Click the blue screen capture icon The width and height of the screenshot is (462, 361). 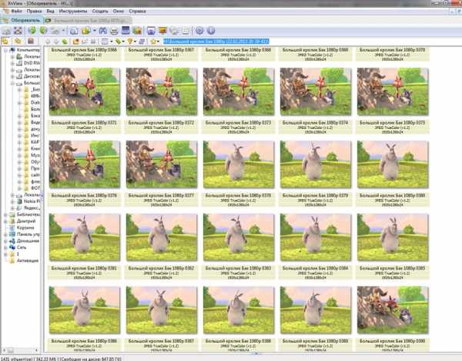pyautogui.click(x=126, y=30)
